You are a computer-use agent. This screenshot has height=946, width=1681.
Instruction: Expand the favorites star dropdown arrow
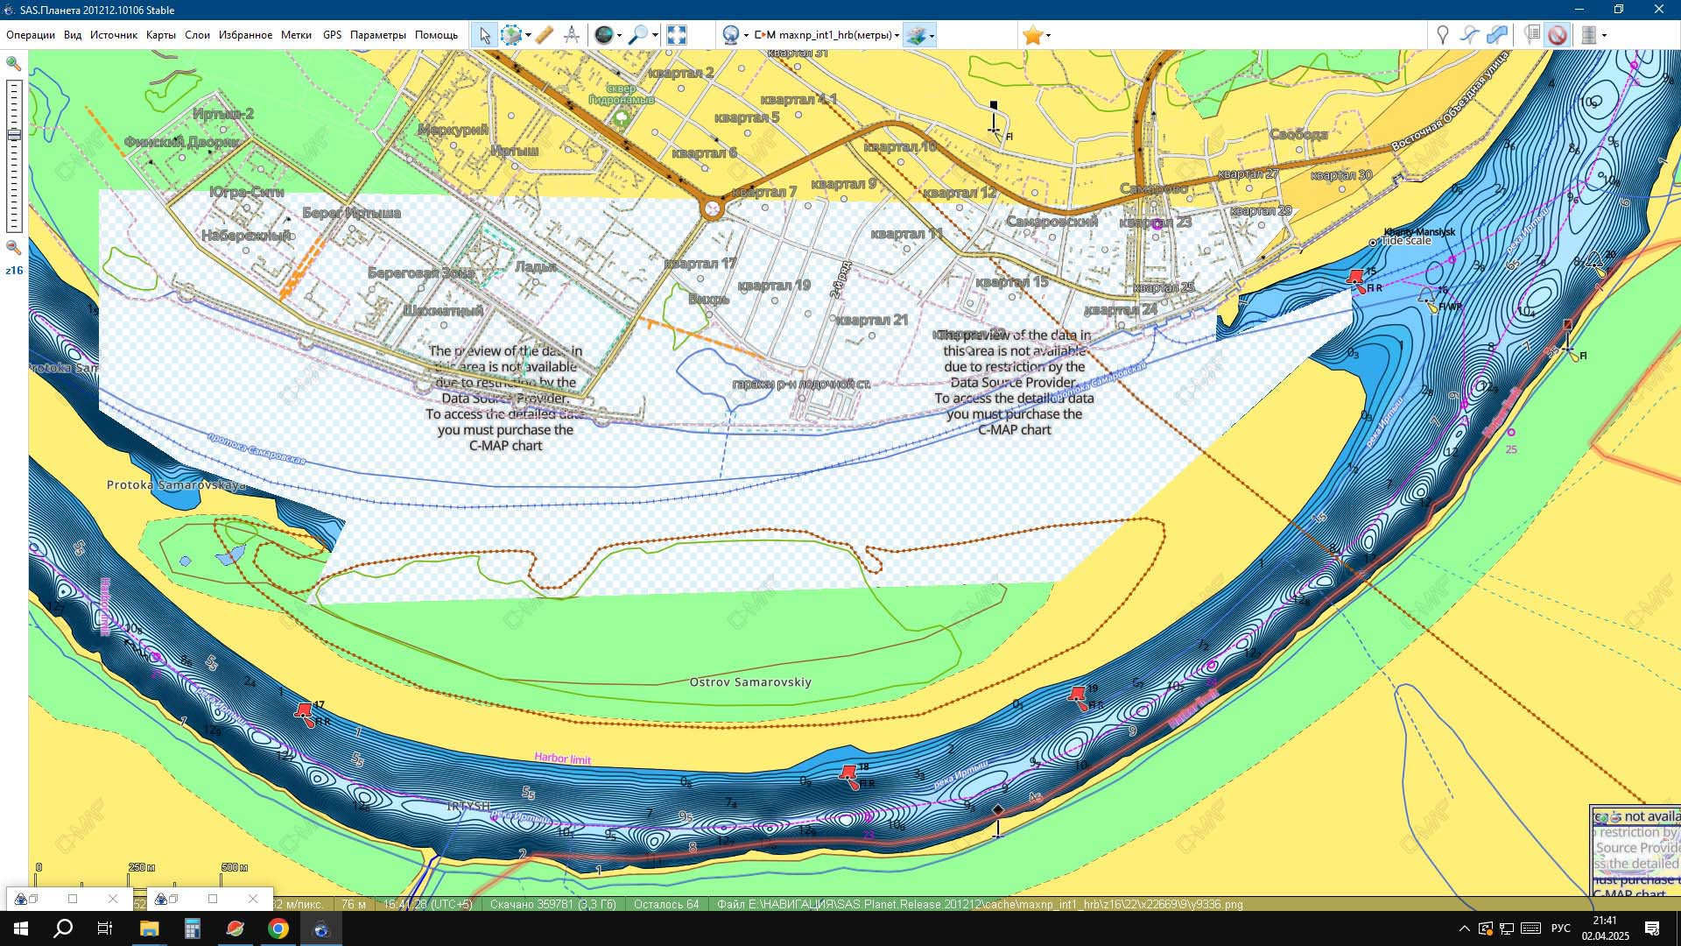1048,36
